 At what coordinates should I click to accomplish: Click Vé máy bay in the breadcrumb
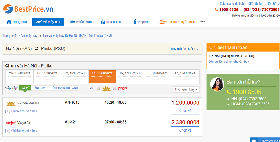coord(29,36)
